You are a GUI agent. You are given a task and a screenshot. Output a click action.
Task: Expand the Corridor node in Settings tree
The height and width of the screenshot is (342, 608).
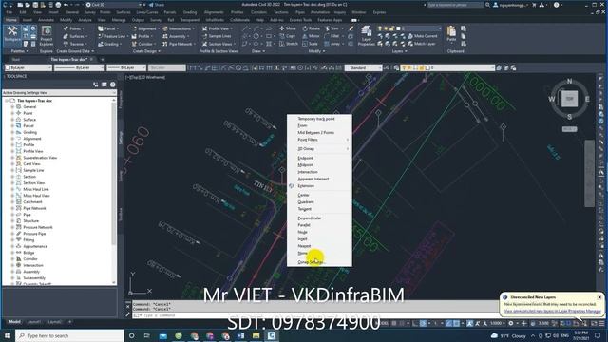coord(12,258)
